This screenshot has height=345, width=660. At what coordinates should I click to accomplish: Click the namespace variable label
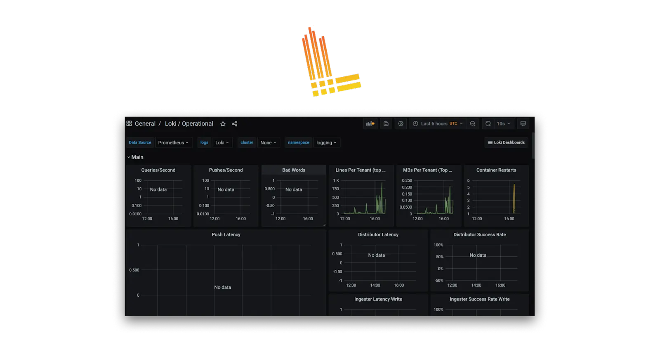tap(298, 142)
